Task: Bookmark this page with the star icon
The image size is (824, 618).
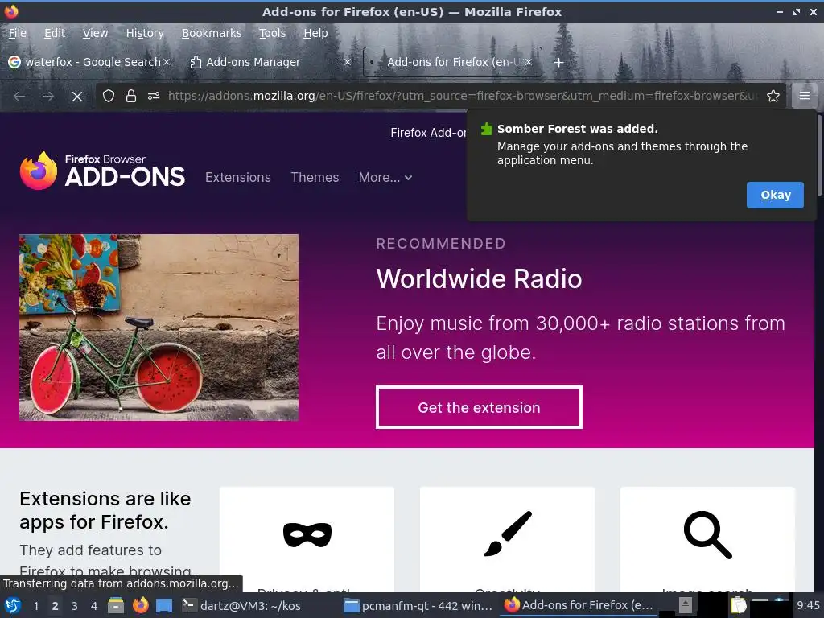Action: (x=772, y=96)
